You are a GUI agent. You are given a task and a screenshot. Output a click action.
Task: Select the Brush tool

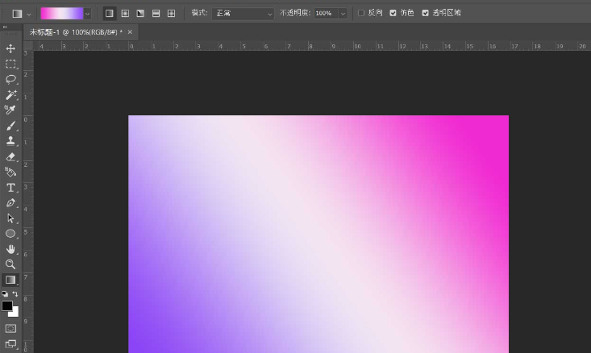pos(10,126)
